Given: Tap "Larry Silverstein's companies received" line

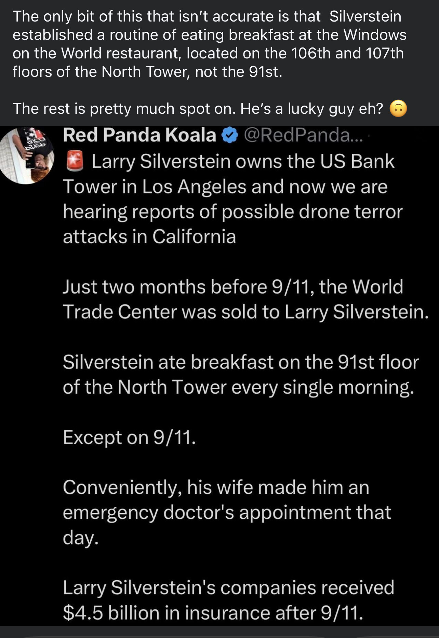Looking at the screenshot, I should click(x=228, y=587).
